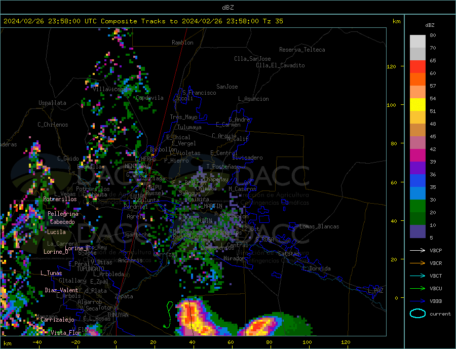This screenshot has height=349, width=456.
Task: Click the Clla.SanJose map label
Action: 252,59
